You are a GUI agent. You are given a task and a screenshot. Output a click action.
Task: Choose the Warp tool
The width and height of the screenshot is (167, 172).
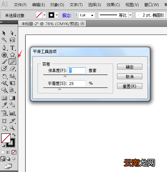click(5, 83)
